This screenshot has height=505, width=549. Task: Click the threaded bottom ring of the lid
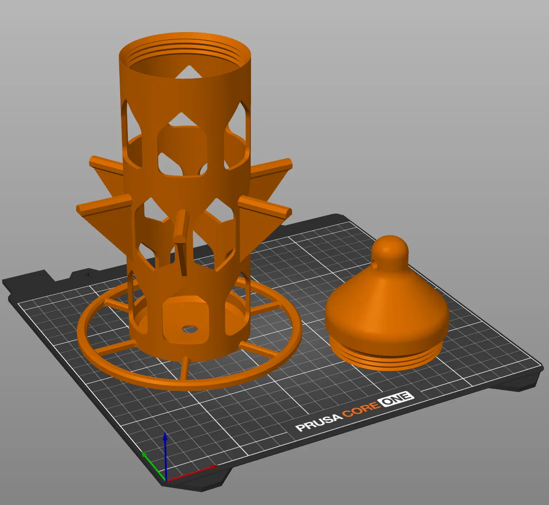coord(387,354)
